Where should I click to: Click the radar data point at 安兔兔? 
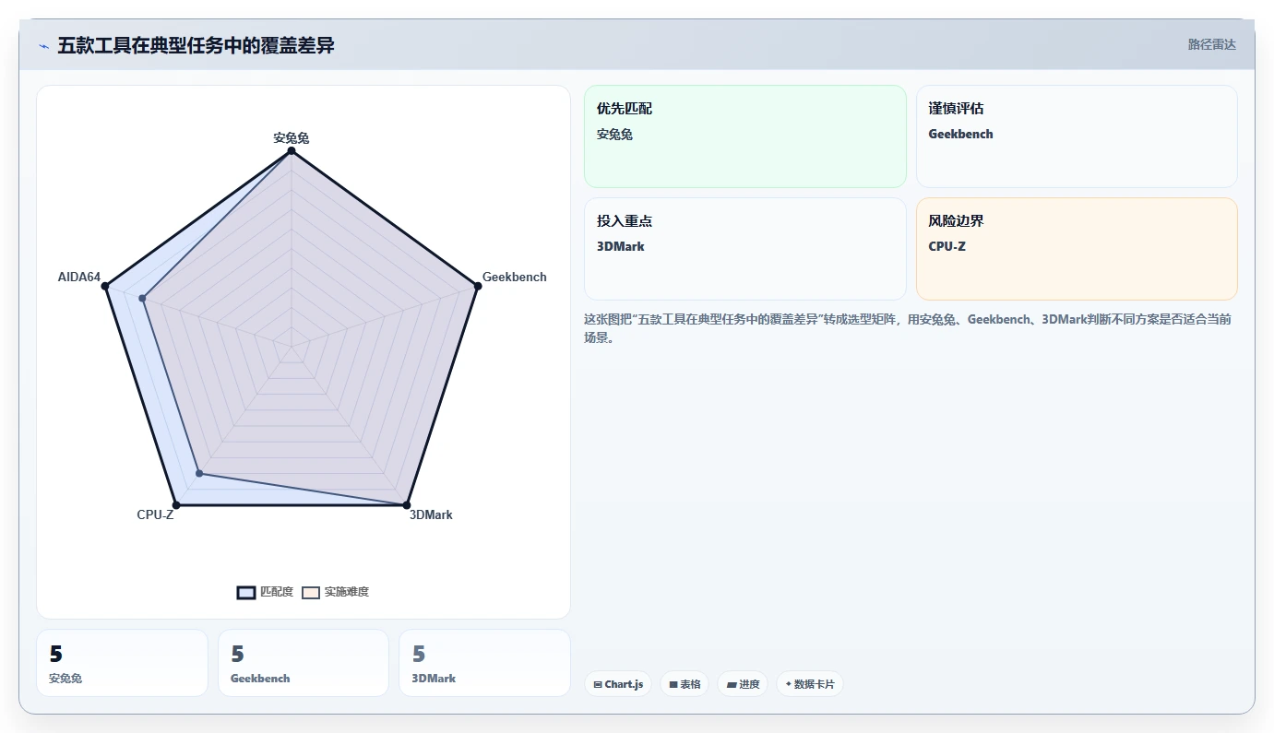tap(292, 152)
